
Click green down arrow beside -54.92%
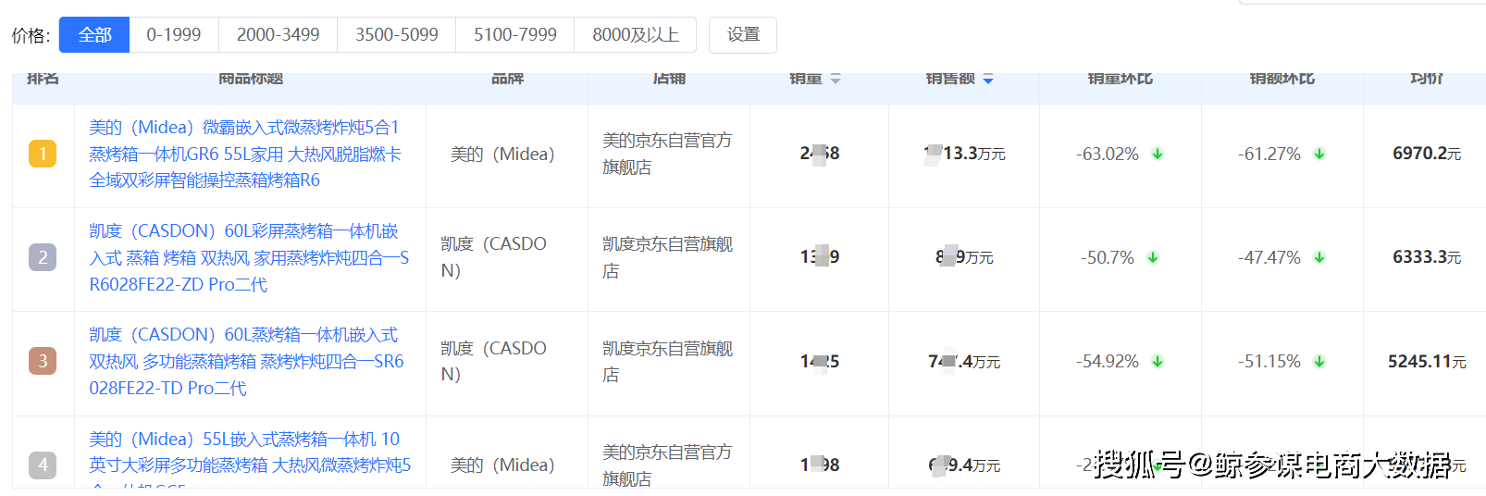click(1158, 361)
